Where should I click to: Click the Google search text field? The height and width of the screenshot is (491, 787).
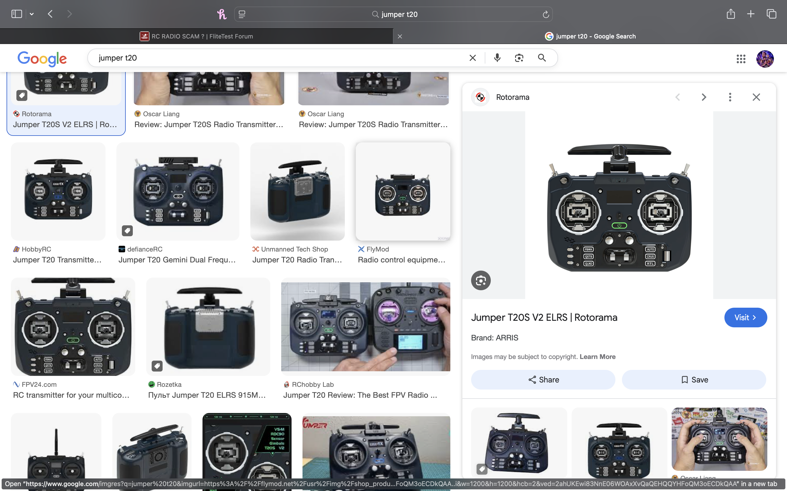coord(280,58)
